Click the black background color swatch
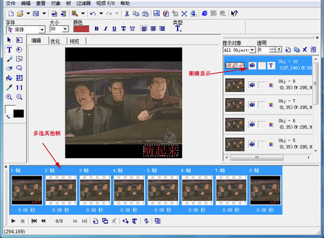The width and height of the screenshot is (324, 238). (x=18, y=114)
